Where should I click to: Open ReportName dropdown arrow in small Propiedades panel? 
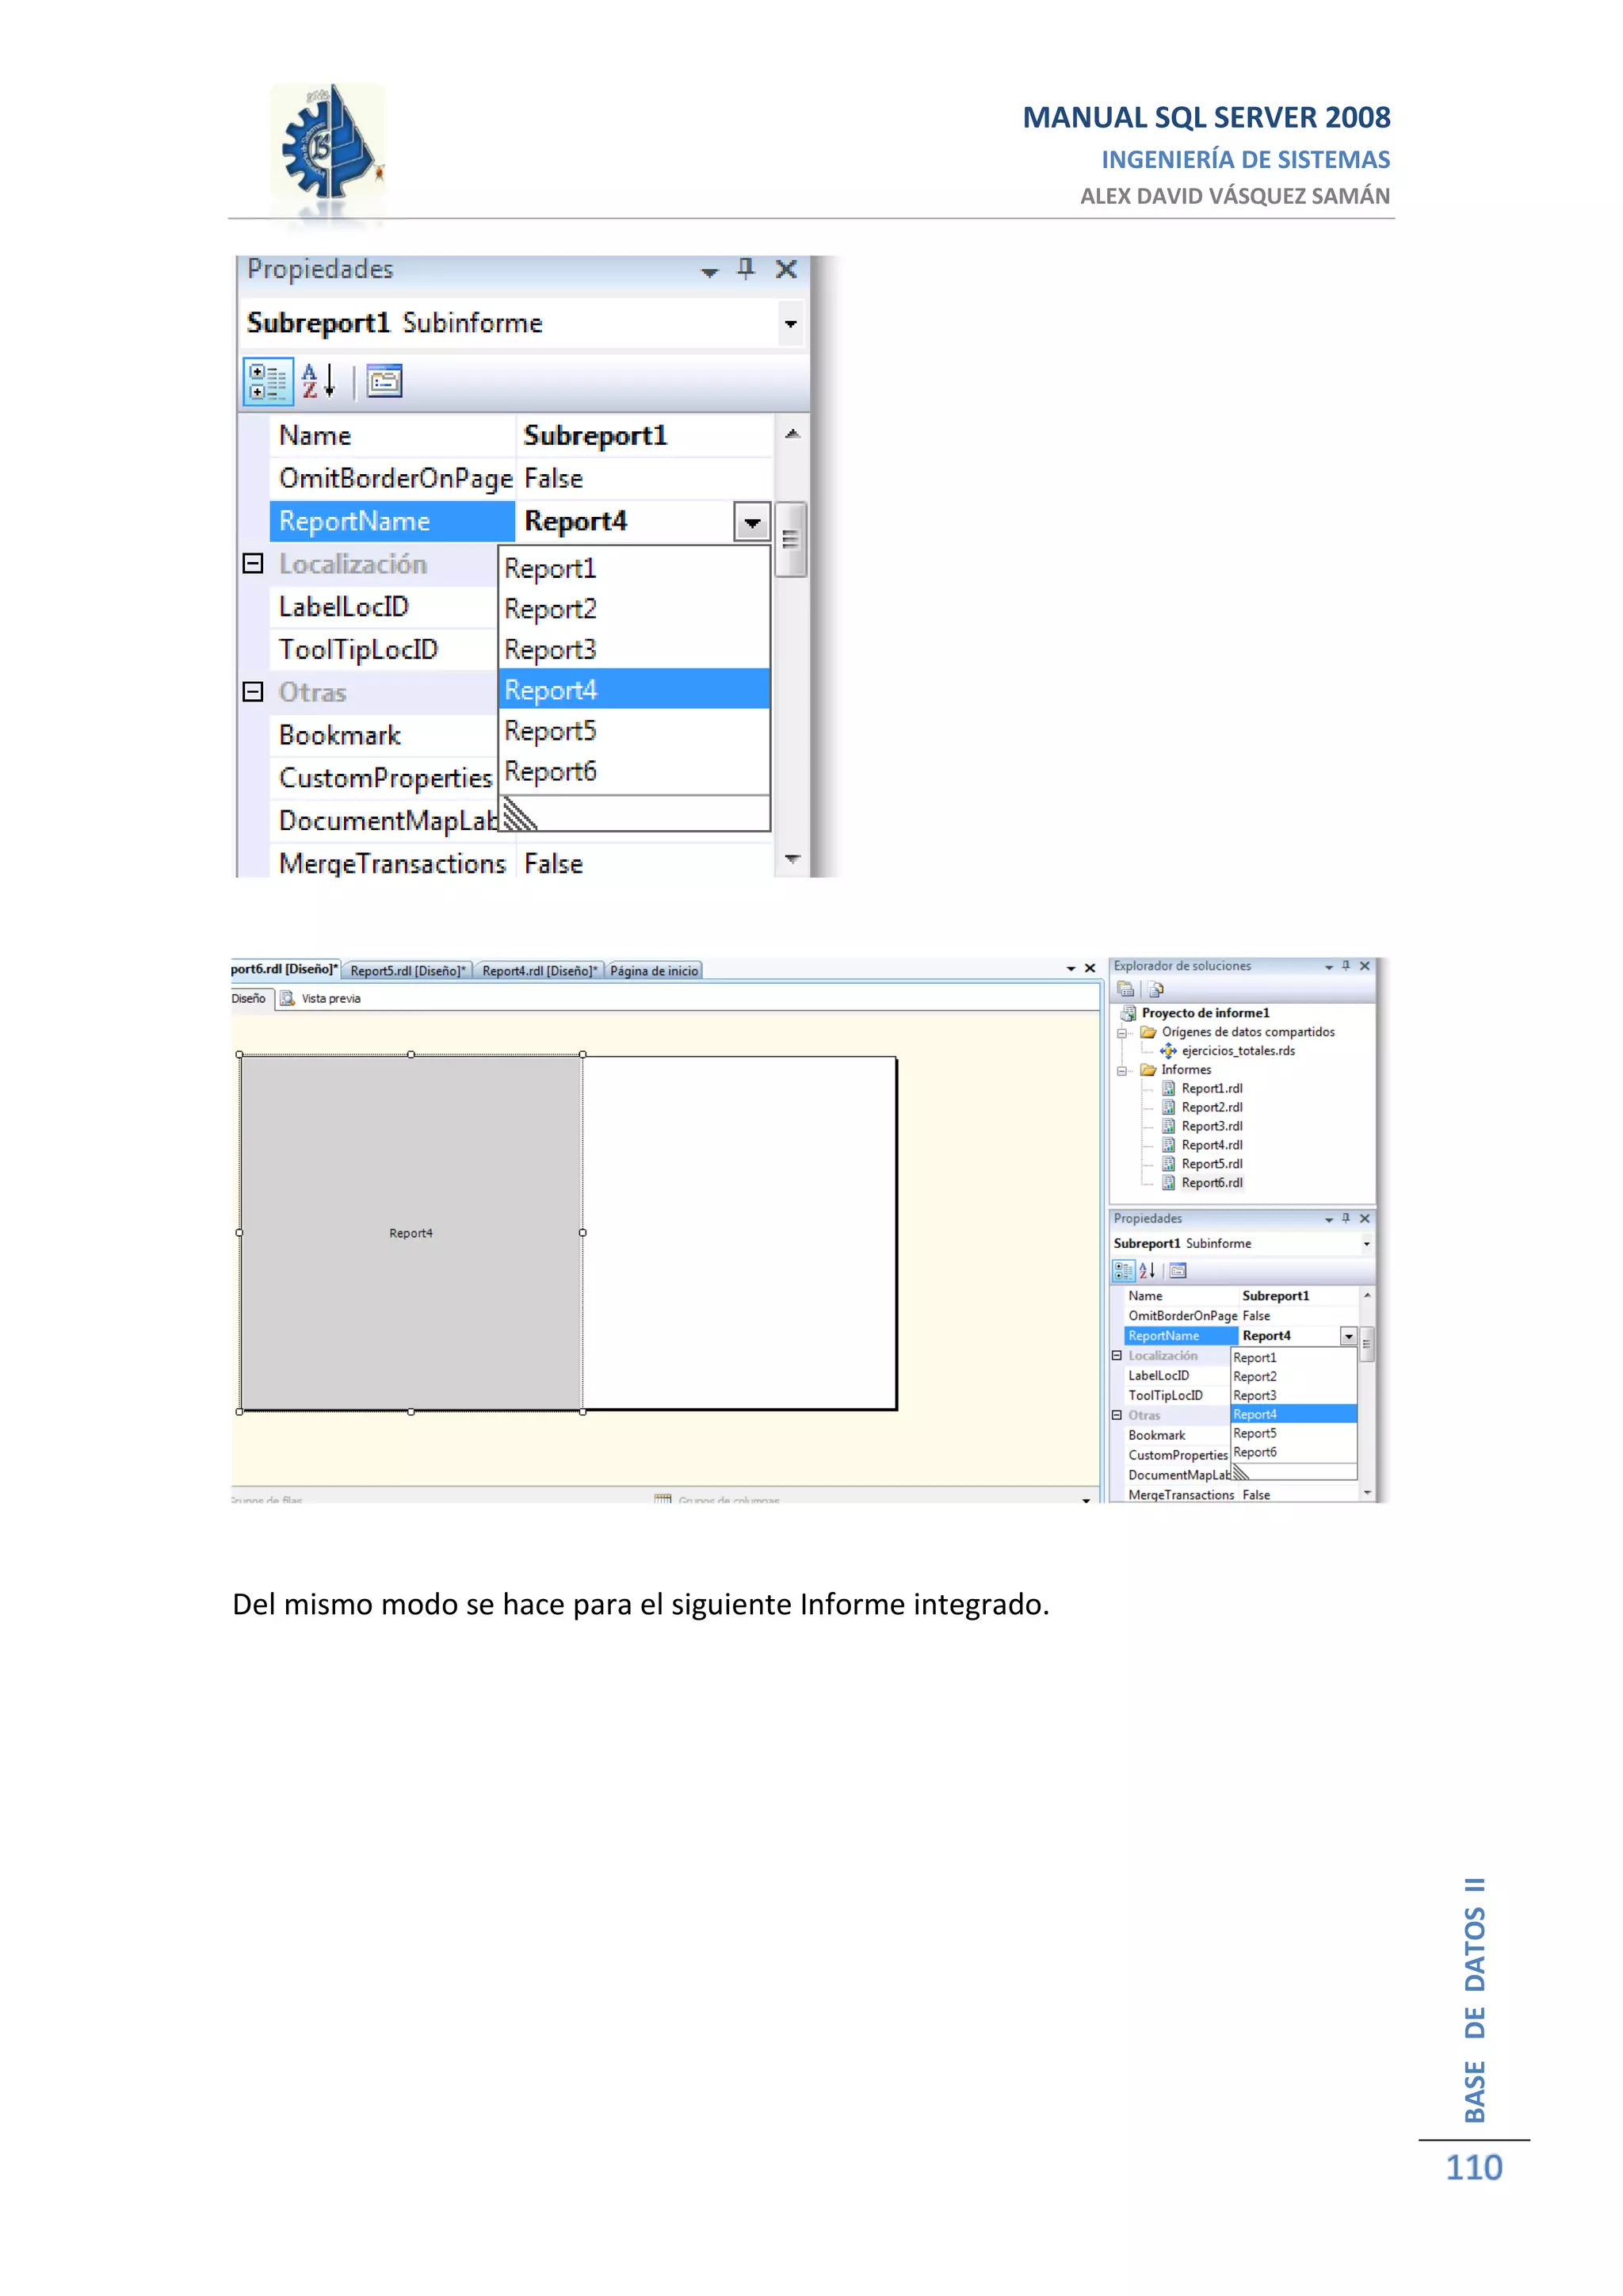[x=1348, y=1337]
